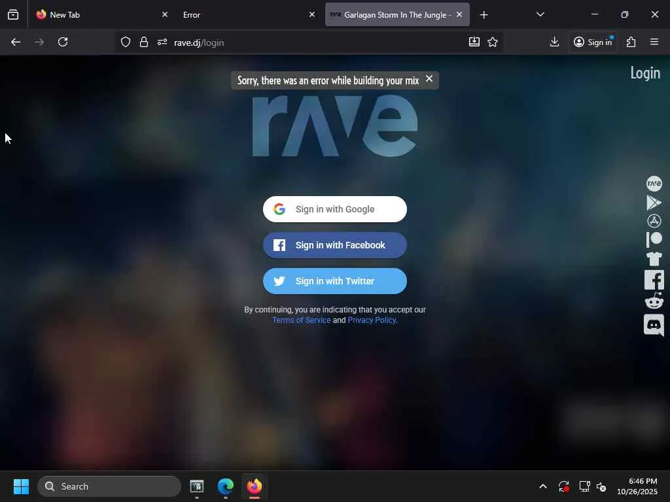Viewport: 670px width, 502px height.
Task: Open the Terms of Service link
Action: coord(301,320)
